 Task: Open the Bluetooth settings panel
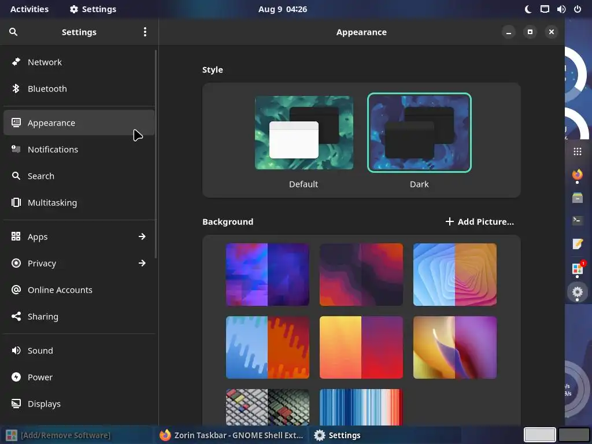pyautogui.click(x=79, y=88)
